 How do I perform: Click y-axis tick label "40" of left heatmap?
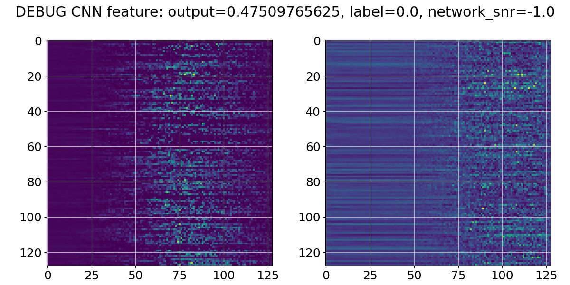click(x=35, y=111)
